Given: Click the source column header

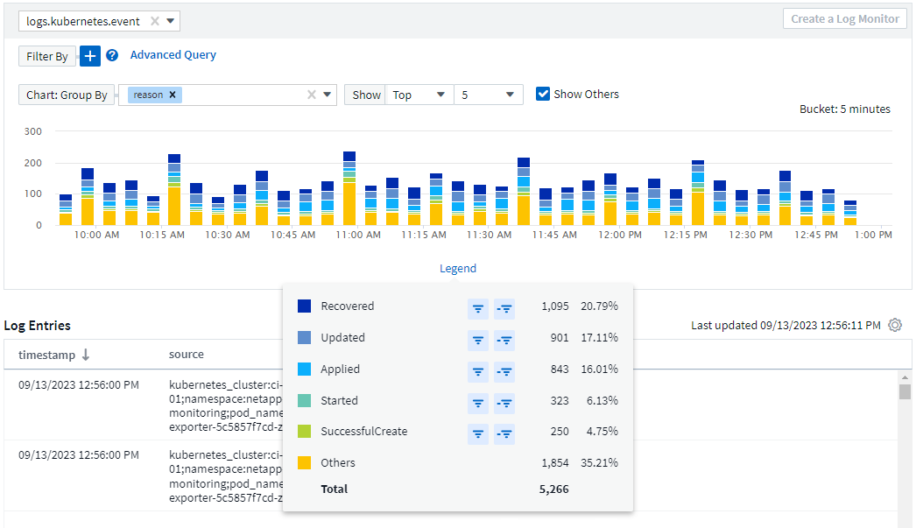Looking at the screenshot, I should pyautogui.click(x=186, y=355).
